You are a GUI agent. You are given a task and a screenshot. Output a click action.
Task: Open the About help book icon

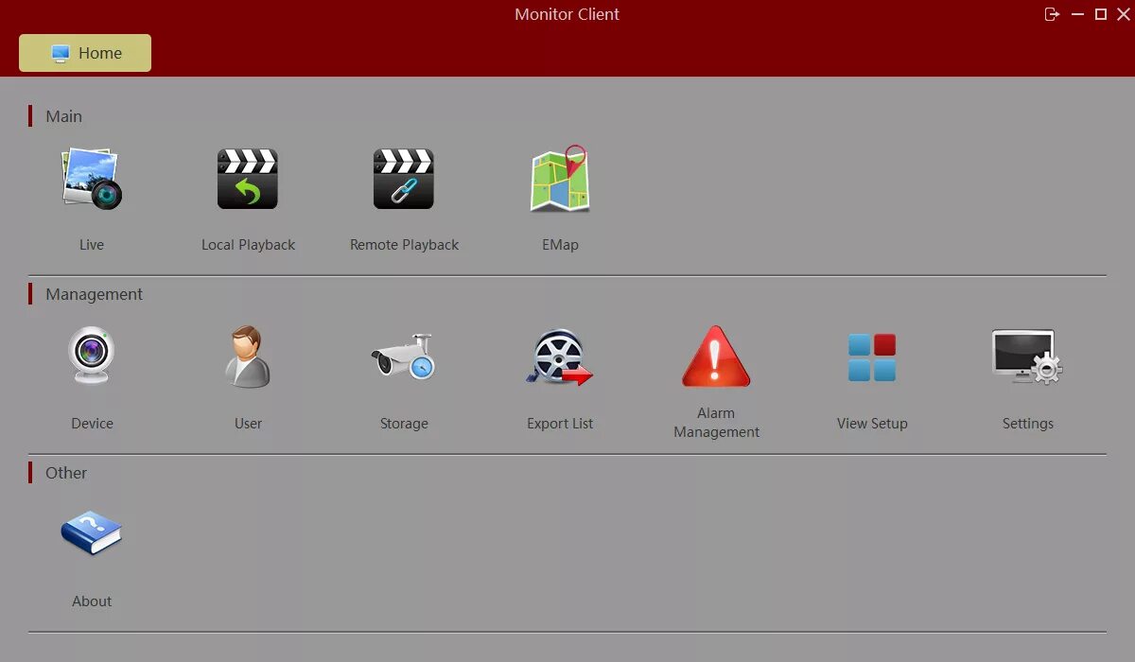[92, 534]
